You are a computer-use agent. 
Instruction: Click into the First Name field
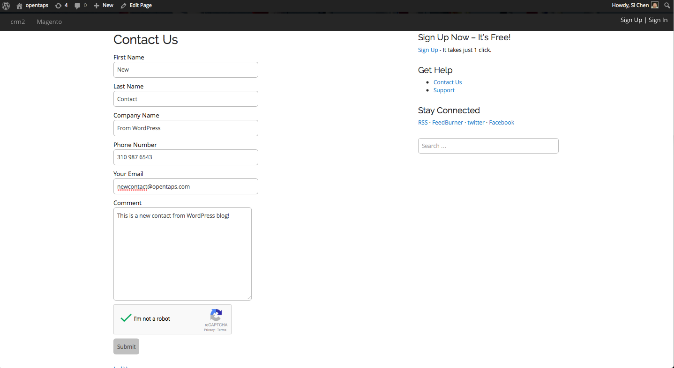(x=186, y=70)
